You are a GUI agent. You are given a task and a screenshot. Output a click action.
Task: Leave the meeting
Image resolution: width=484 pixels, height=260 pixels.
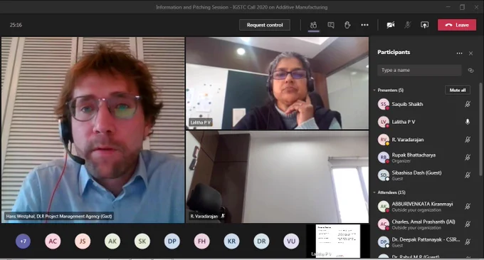pyautogui.click(x=457, y=25)
